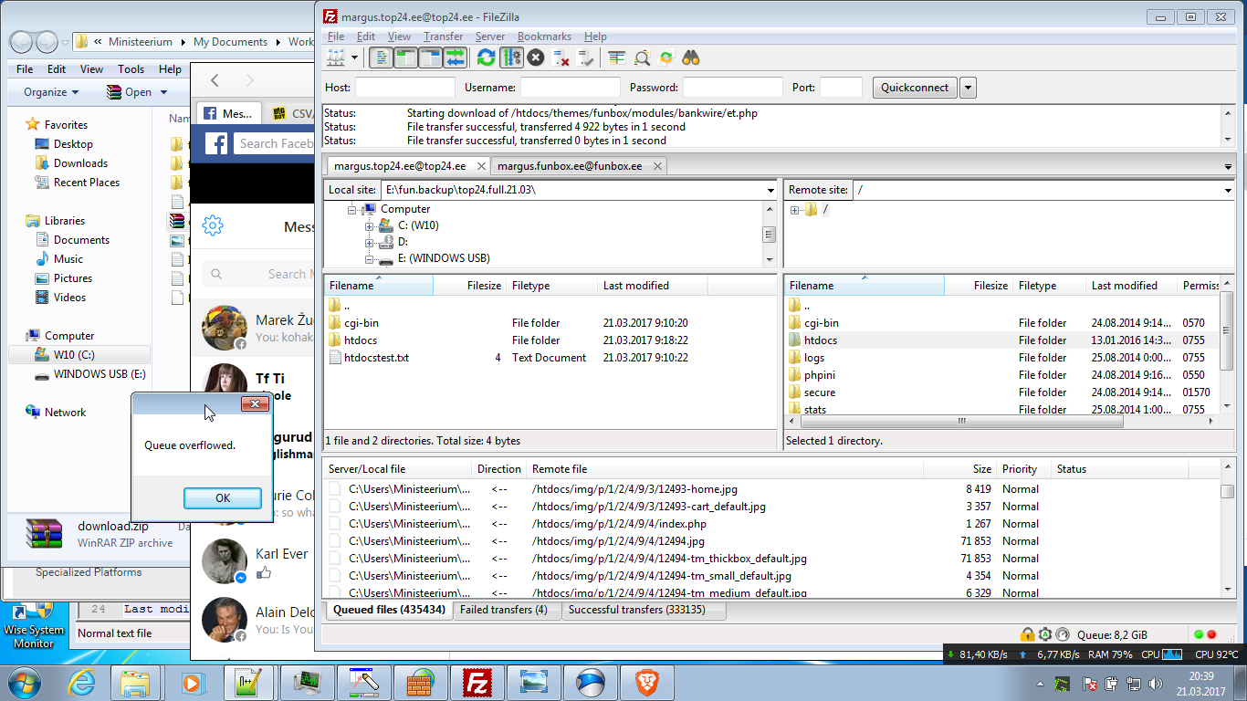Click the binoculars Search remote files icon

(x=691, y=58)
